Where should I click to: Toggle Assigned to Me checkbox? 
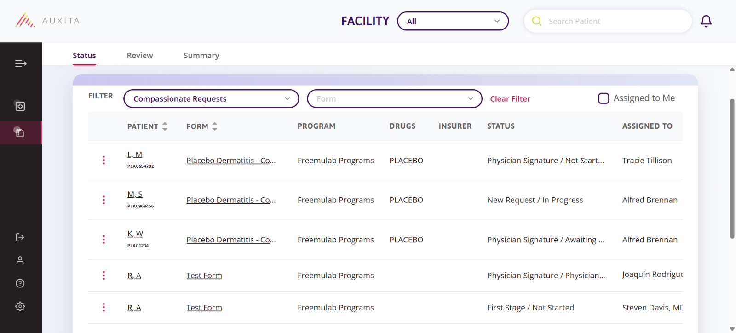coord(604,98)
